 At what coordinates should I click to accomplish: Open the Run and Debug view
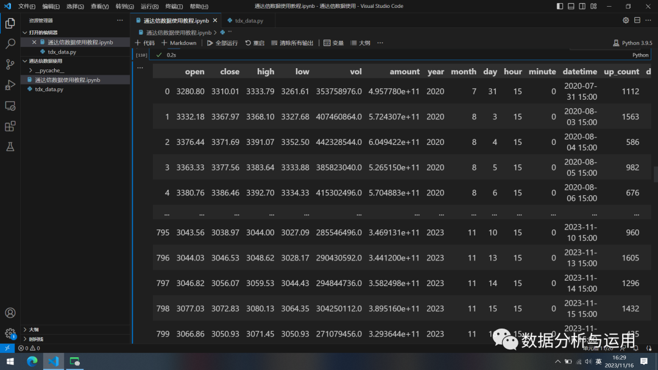pyautogui.click(x=10, y=84)
